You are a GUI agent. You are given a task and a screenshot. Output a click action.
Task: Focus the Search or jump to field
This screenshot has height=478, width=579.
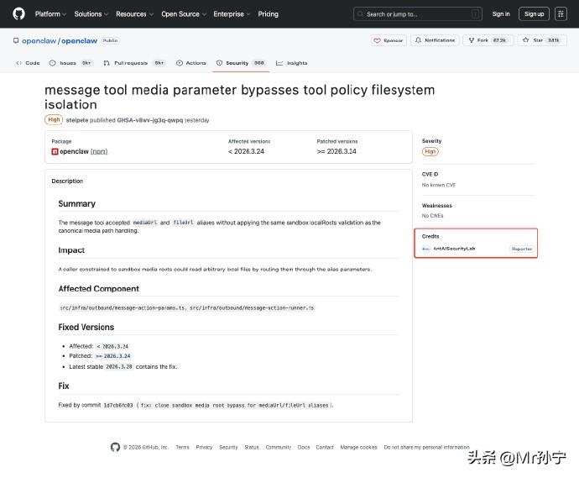click(418, 14)
